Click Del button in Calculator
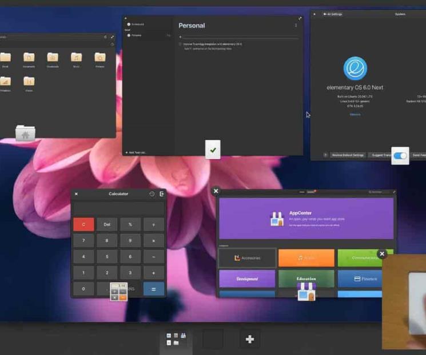This screenshot has height=355, width=426. point(107,224)
